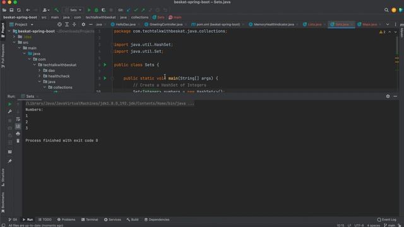Screen dimensions: 404x227
Task: Run main method from gutter arrow
Action: tap(105, 78)
